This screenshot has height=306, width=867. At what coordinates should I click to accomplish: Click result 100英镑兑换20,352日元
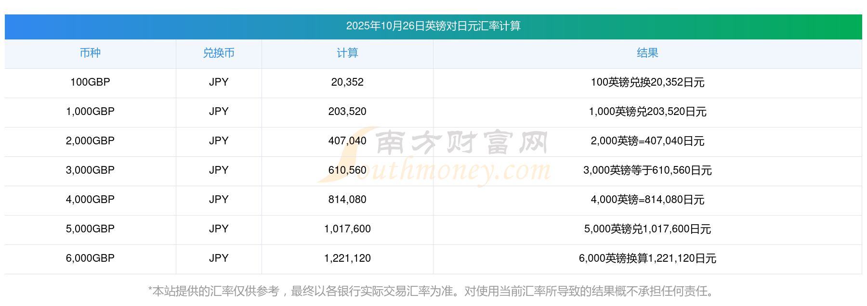point(647,82)
